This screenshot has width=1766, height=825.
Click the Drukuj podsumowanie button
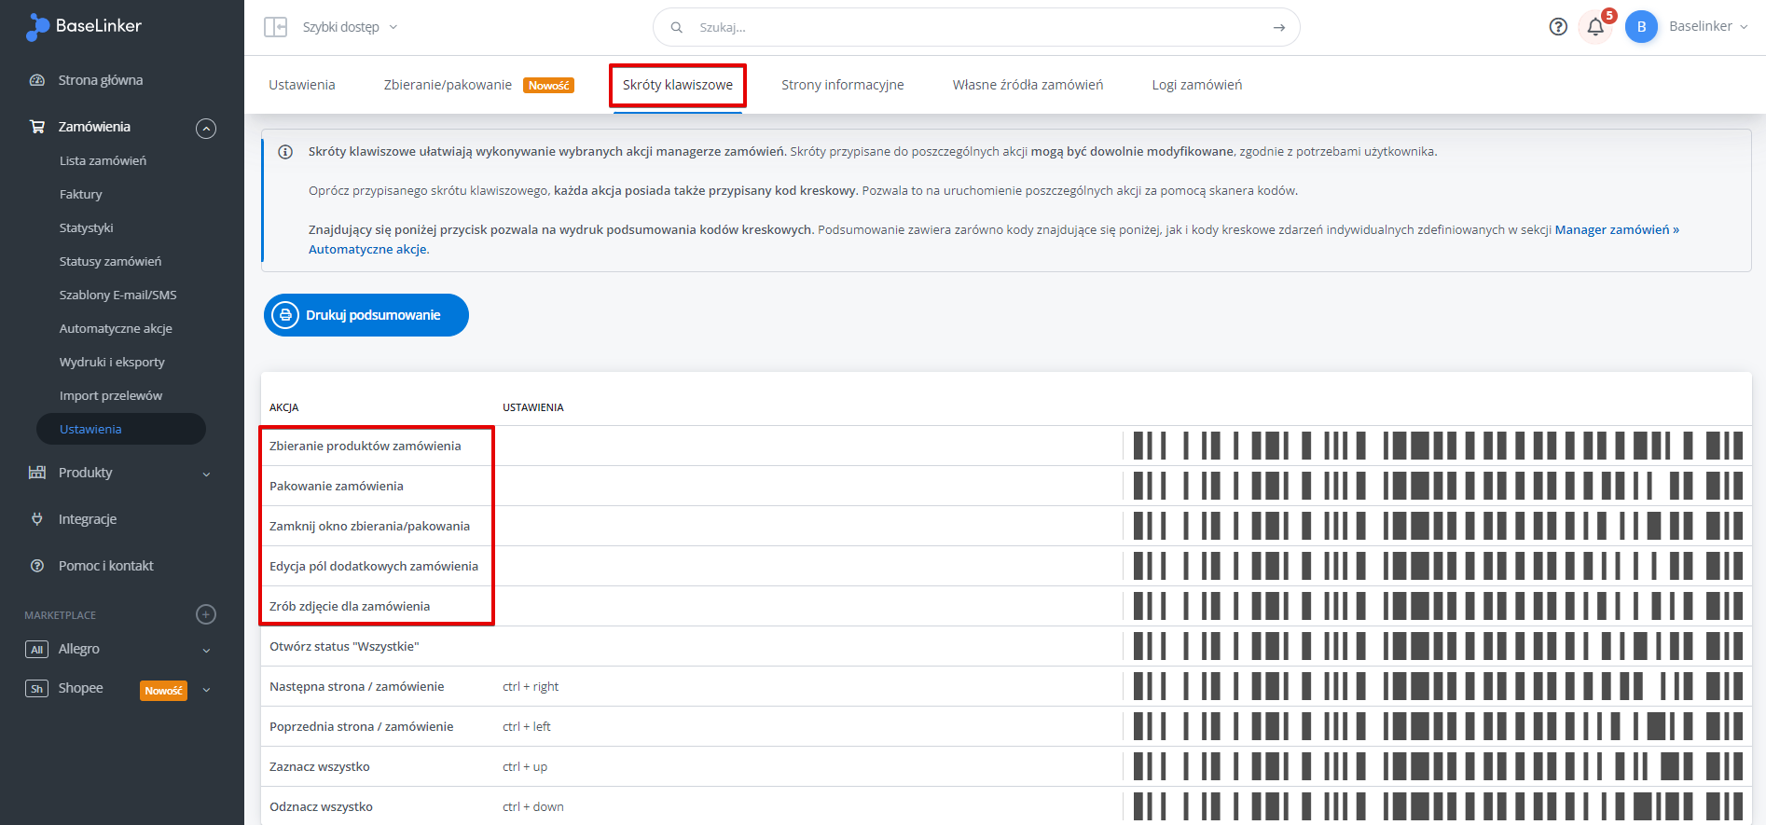[366, 315]
